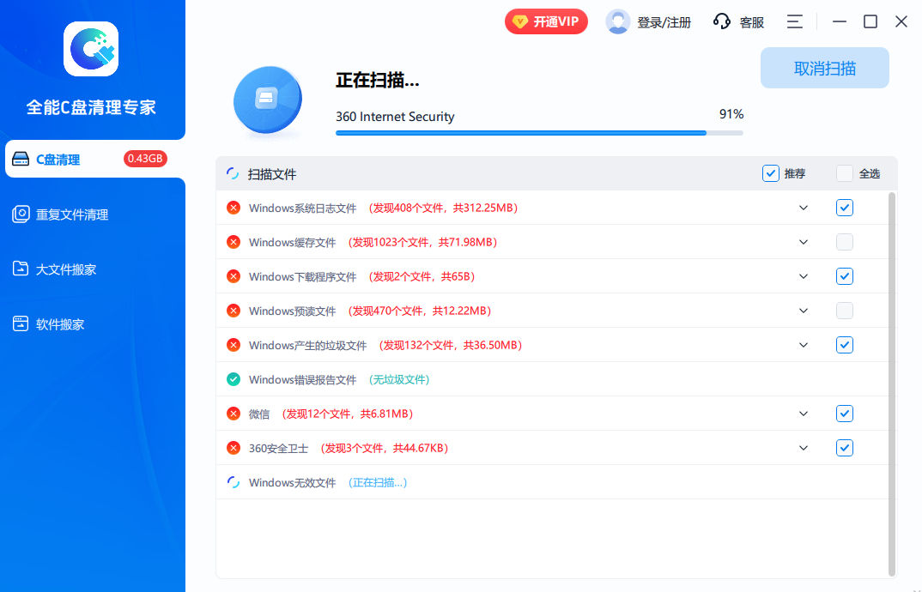Click the 软件搬家 sidebar icon
Image resolution: width=922 pixels, height=592 pixels.
tap(20, 323)
